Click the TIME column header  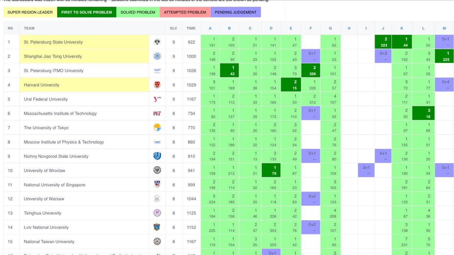pos(191,28)
